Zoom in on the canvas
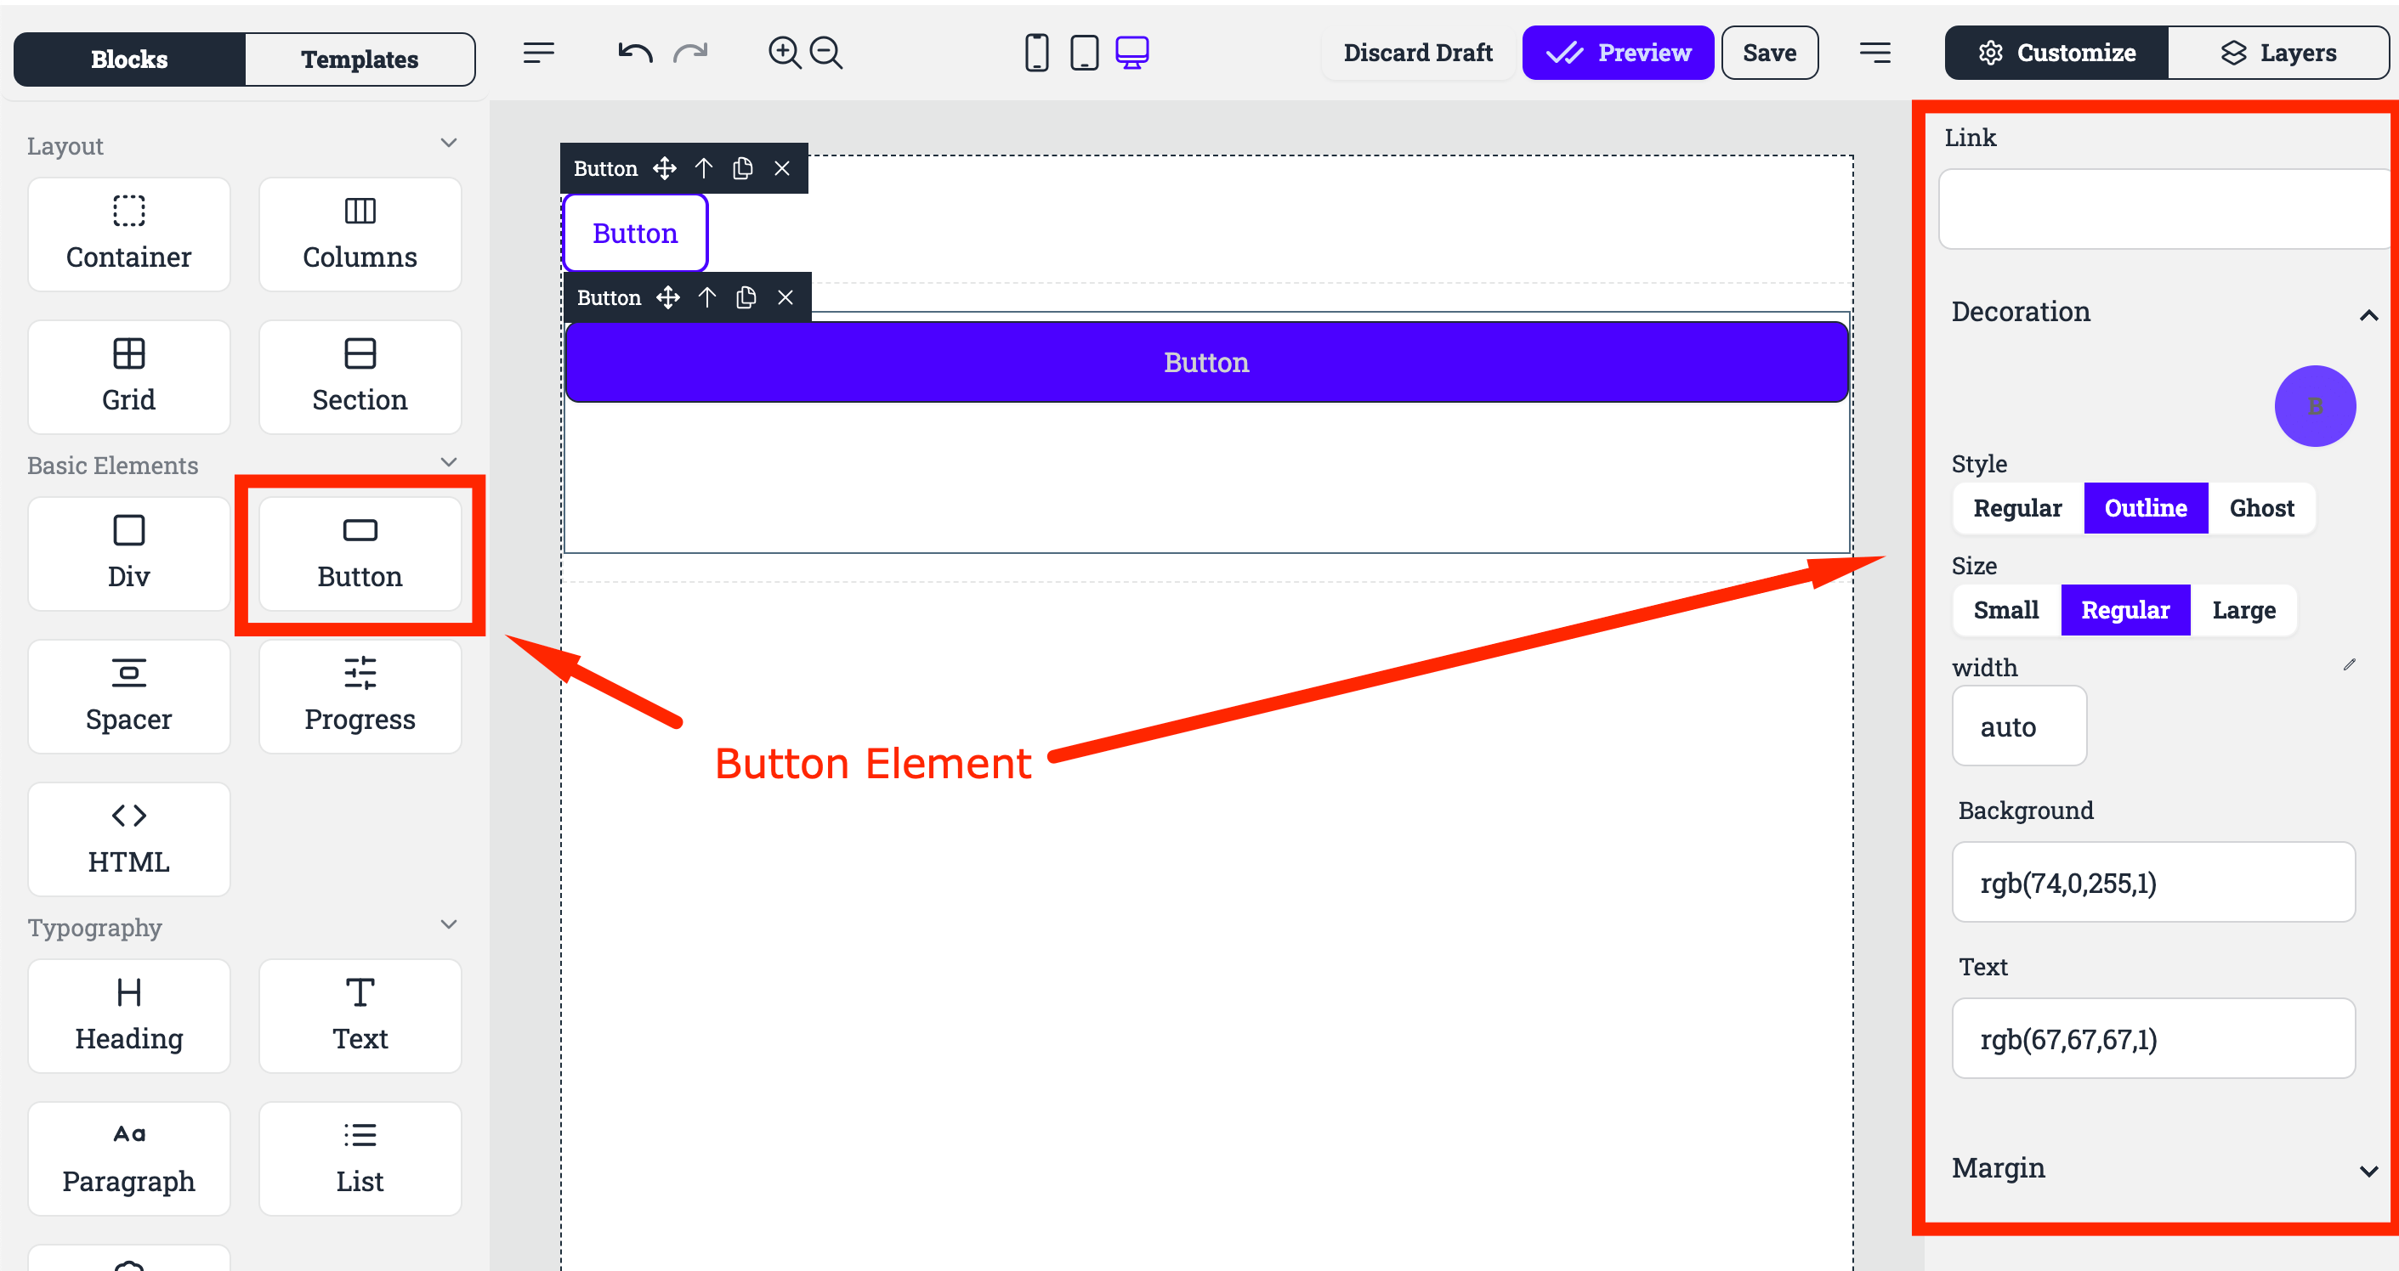 click(784, 53)
